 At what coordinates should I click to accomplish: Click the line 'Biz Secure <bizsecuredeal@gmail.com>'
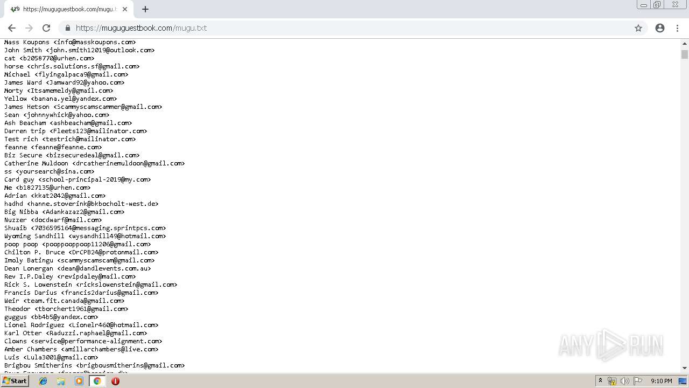tap(72, 155)
